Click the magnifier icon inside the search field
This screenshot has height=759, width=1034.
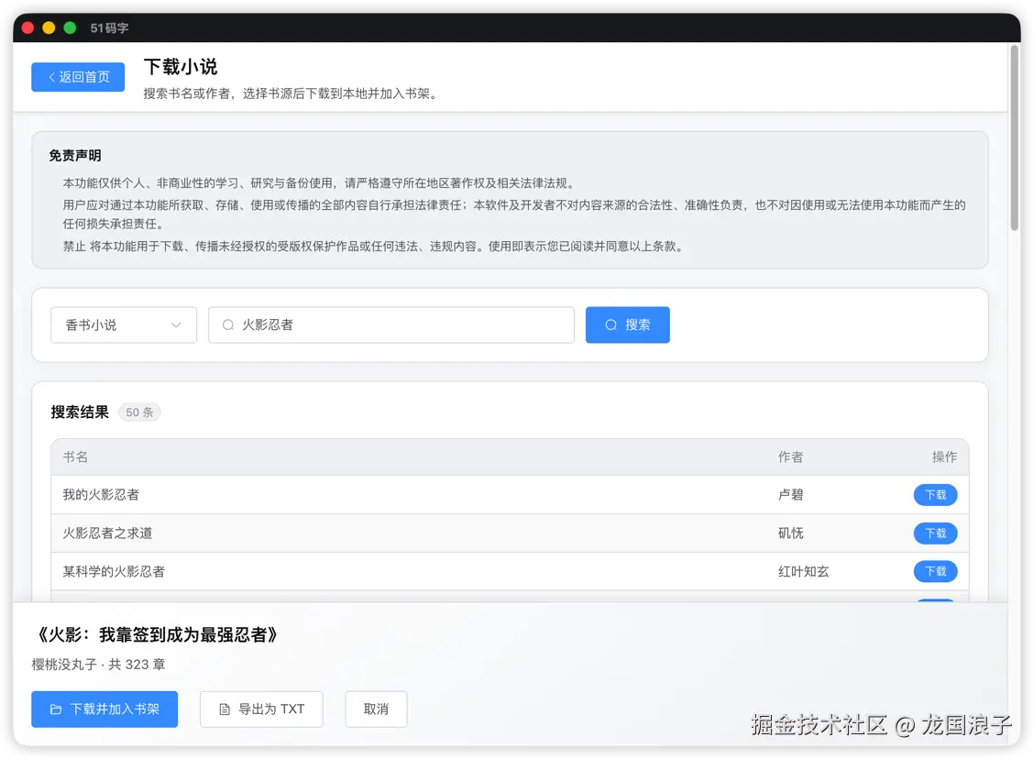click(x=227, y=324)
